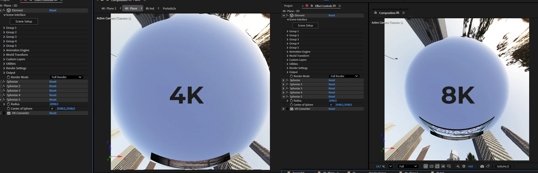Open right Effect Controls 3D panel menu

click(340, 6)
